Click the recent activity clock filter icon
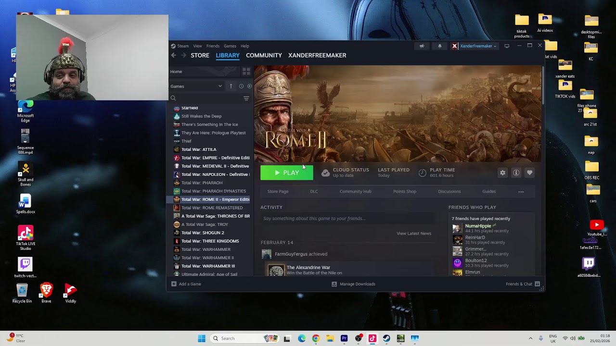Screen dimensions: 616x346 (x=241, y=86)
